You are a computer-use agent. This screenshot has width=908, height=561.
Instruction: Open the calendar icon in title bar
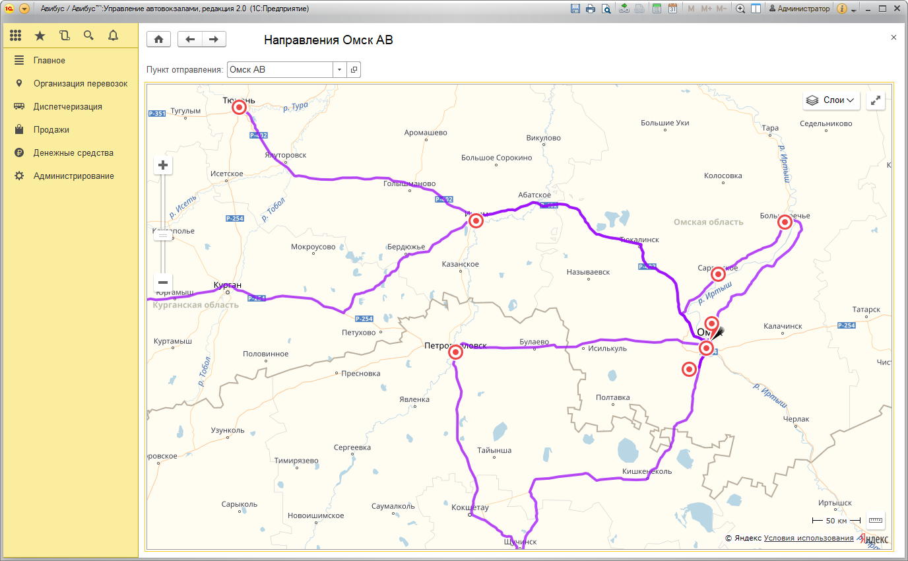pos(672,9)
